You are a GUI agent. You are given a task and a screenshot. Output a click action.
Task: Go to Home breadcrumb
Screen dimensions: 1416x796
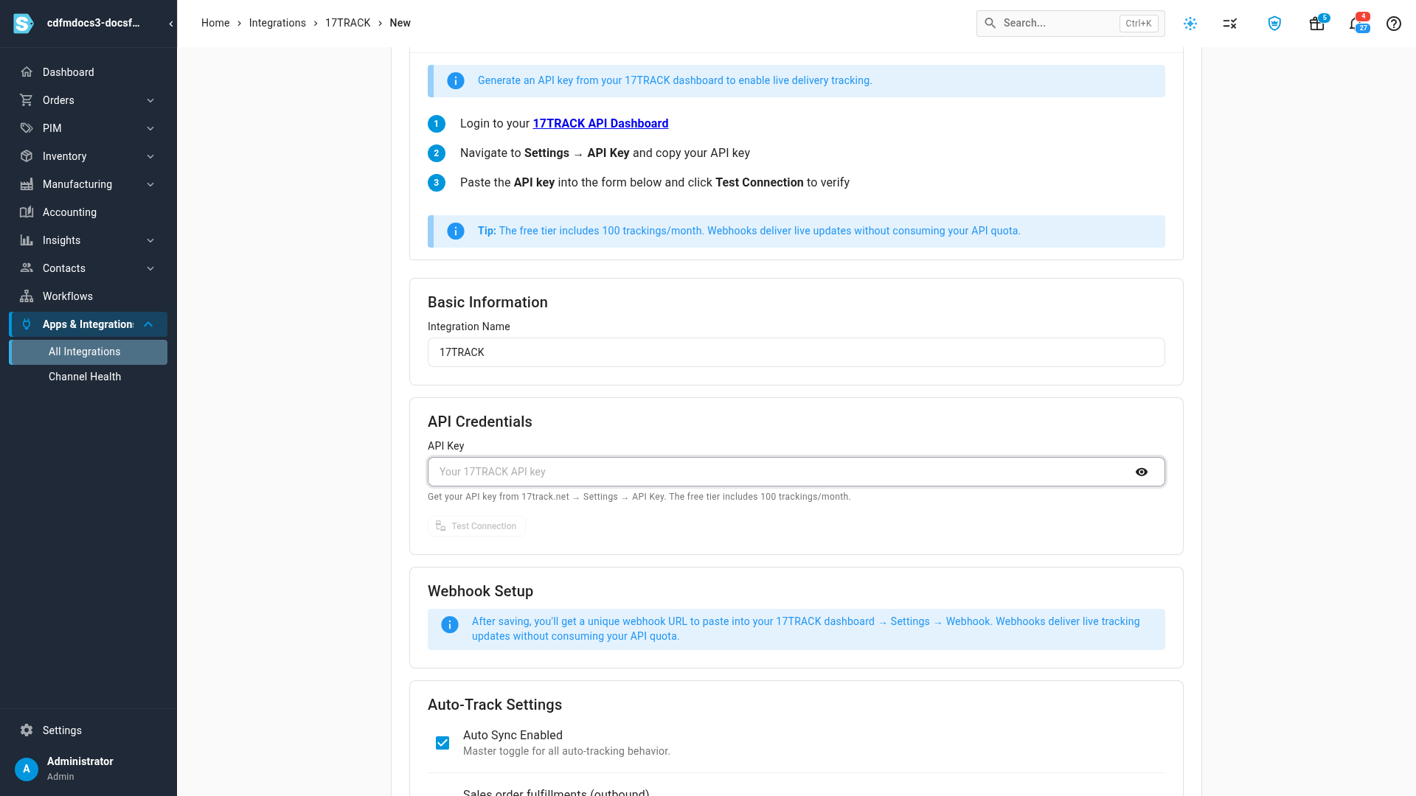click(x=215, y=24)
